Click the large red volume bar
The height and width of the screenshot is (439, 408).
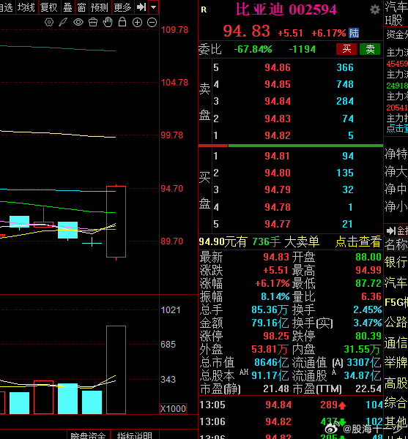(116, 369)
